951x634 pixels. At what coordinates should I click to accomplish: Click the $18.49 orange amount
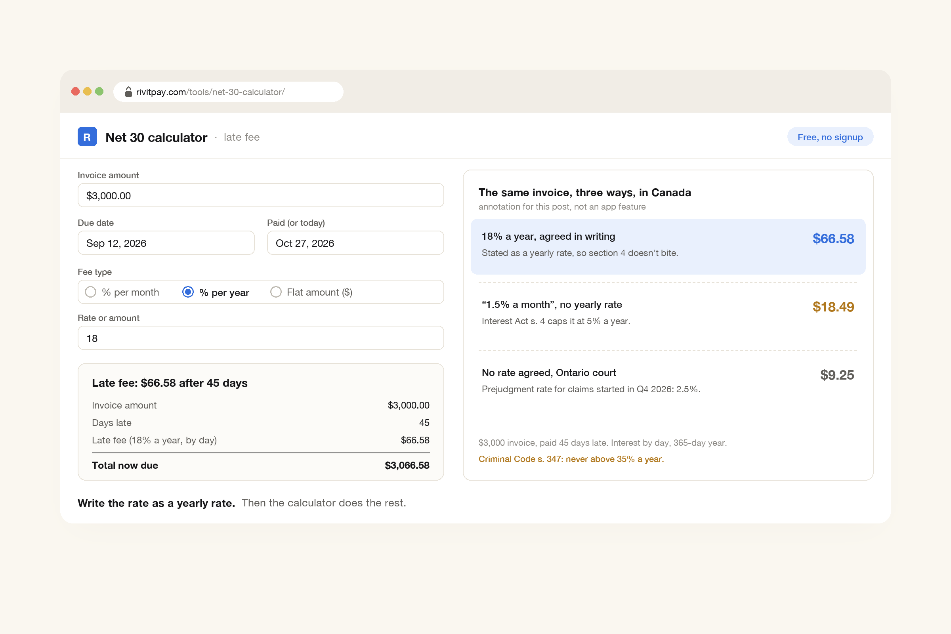[833, 307]
